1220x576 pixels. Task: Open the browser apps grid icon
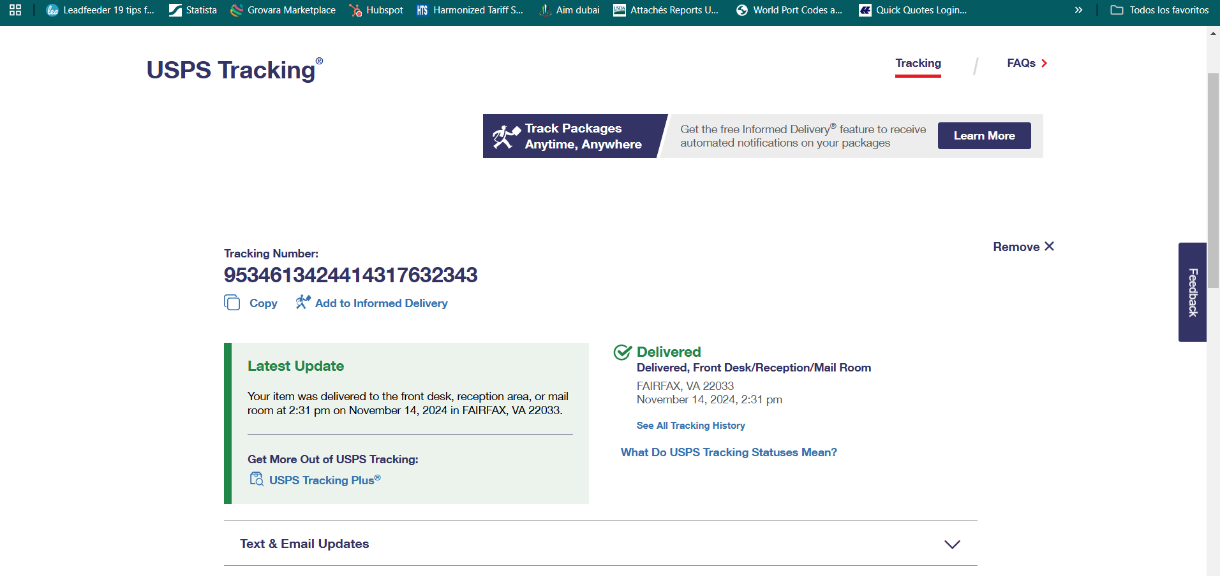[x=15, y=10]
